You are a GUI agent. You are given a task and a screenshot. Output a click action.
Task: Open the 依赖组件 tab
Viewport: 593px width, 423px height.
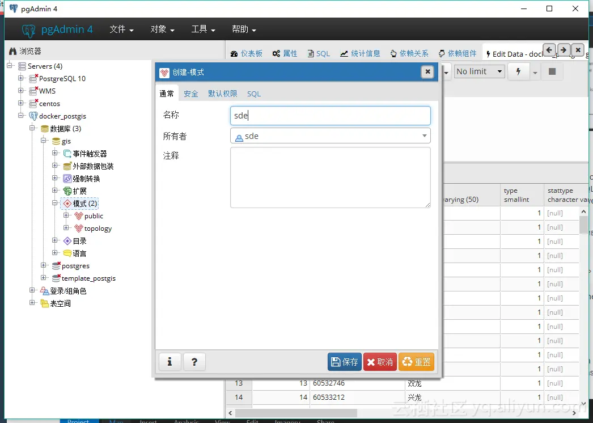[x=458, y=54]
